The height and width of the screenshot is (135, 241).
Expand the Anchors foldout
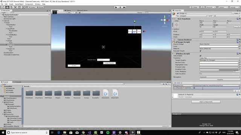(173, 29)
